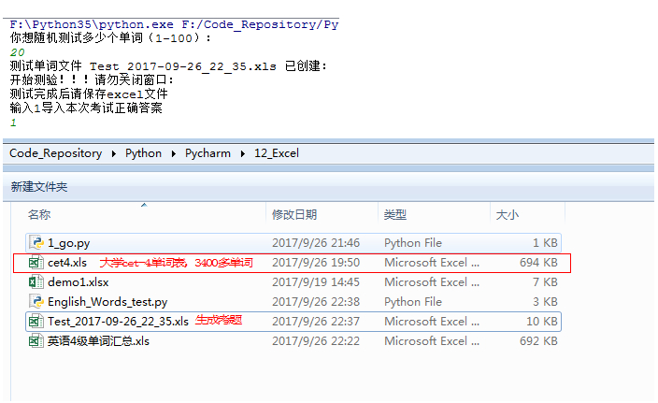
Task: Select the Test_2017-09-26_22_35.xls file icon
Action: (x=36, y=321)
